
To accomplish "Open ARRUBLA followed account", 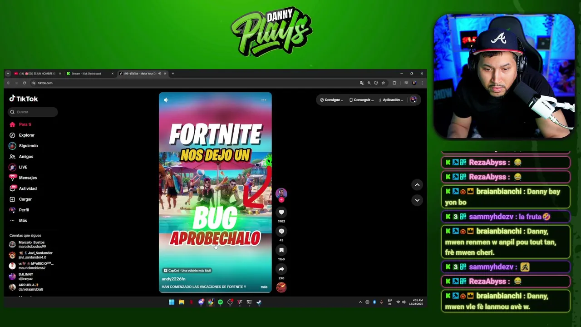I will click(26, 287).
